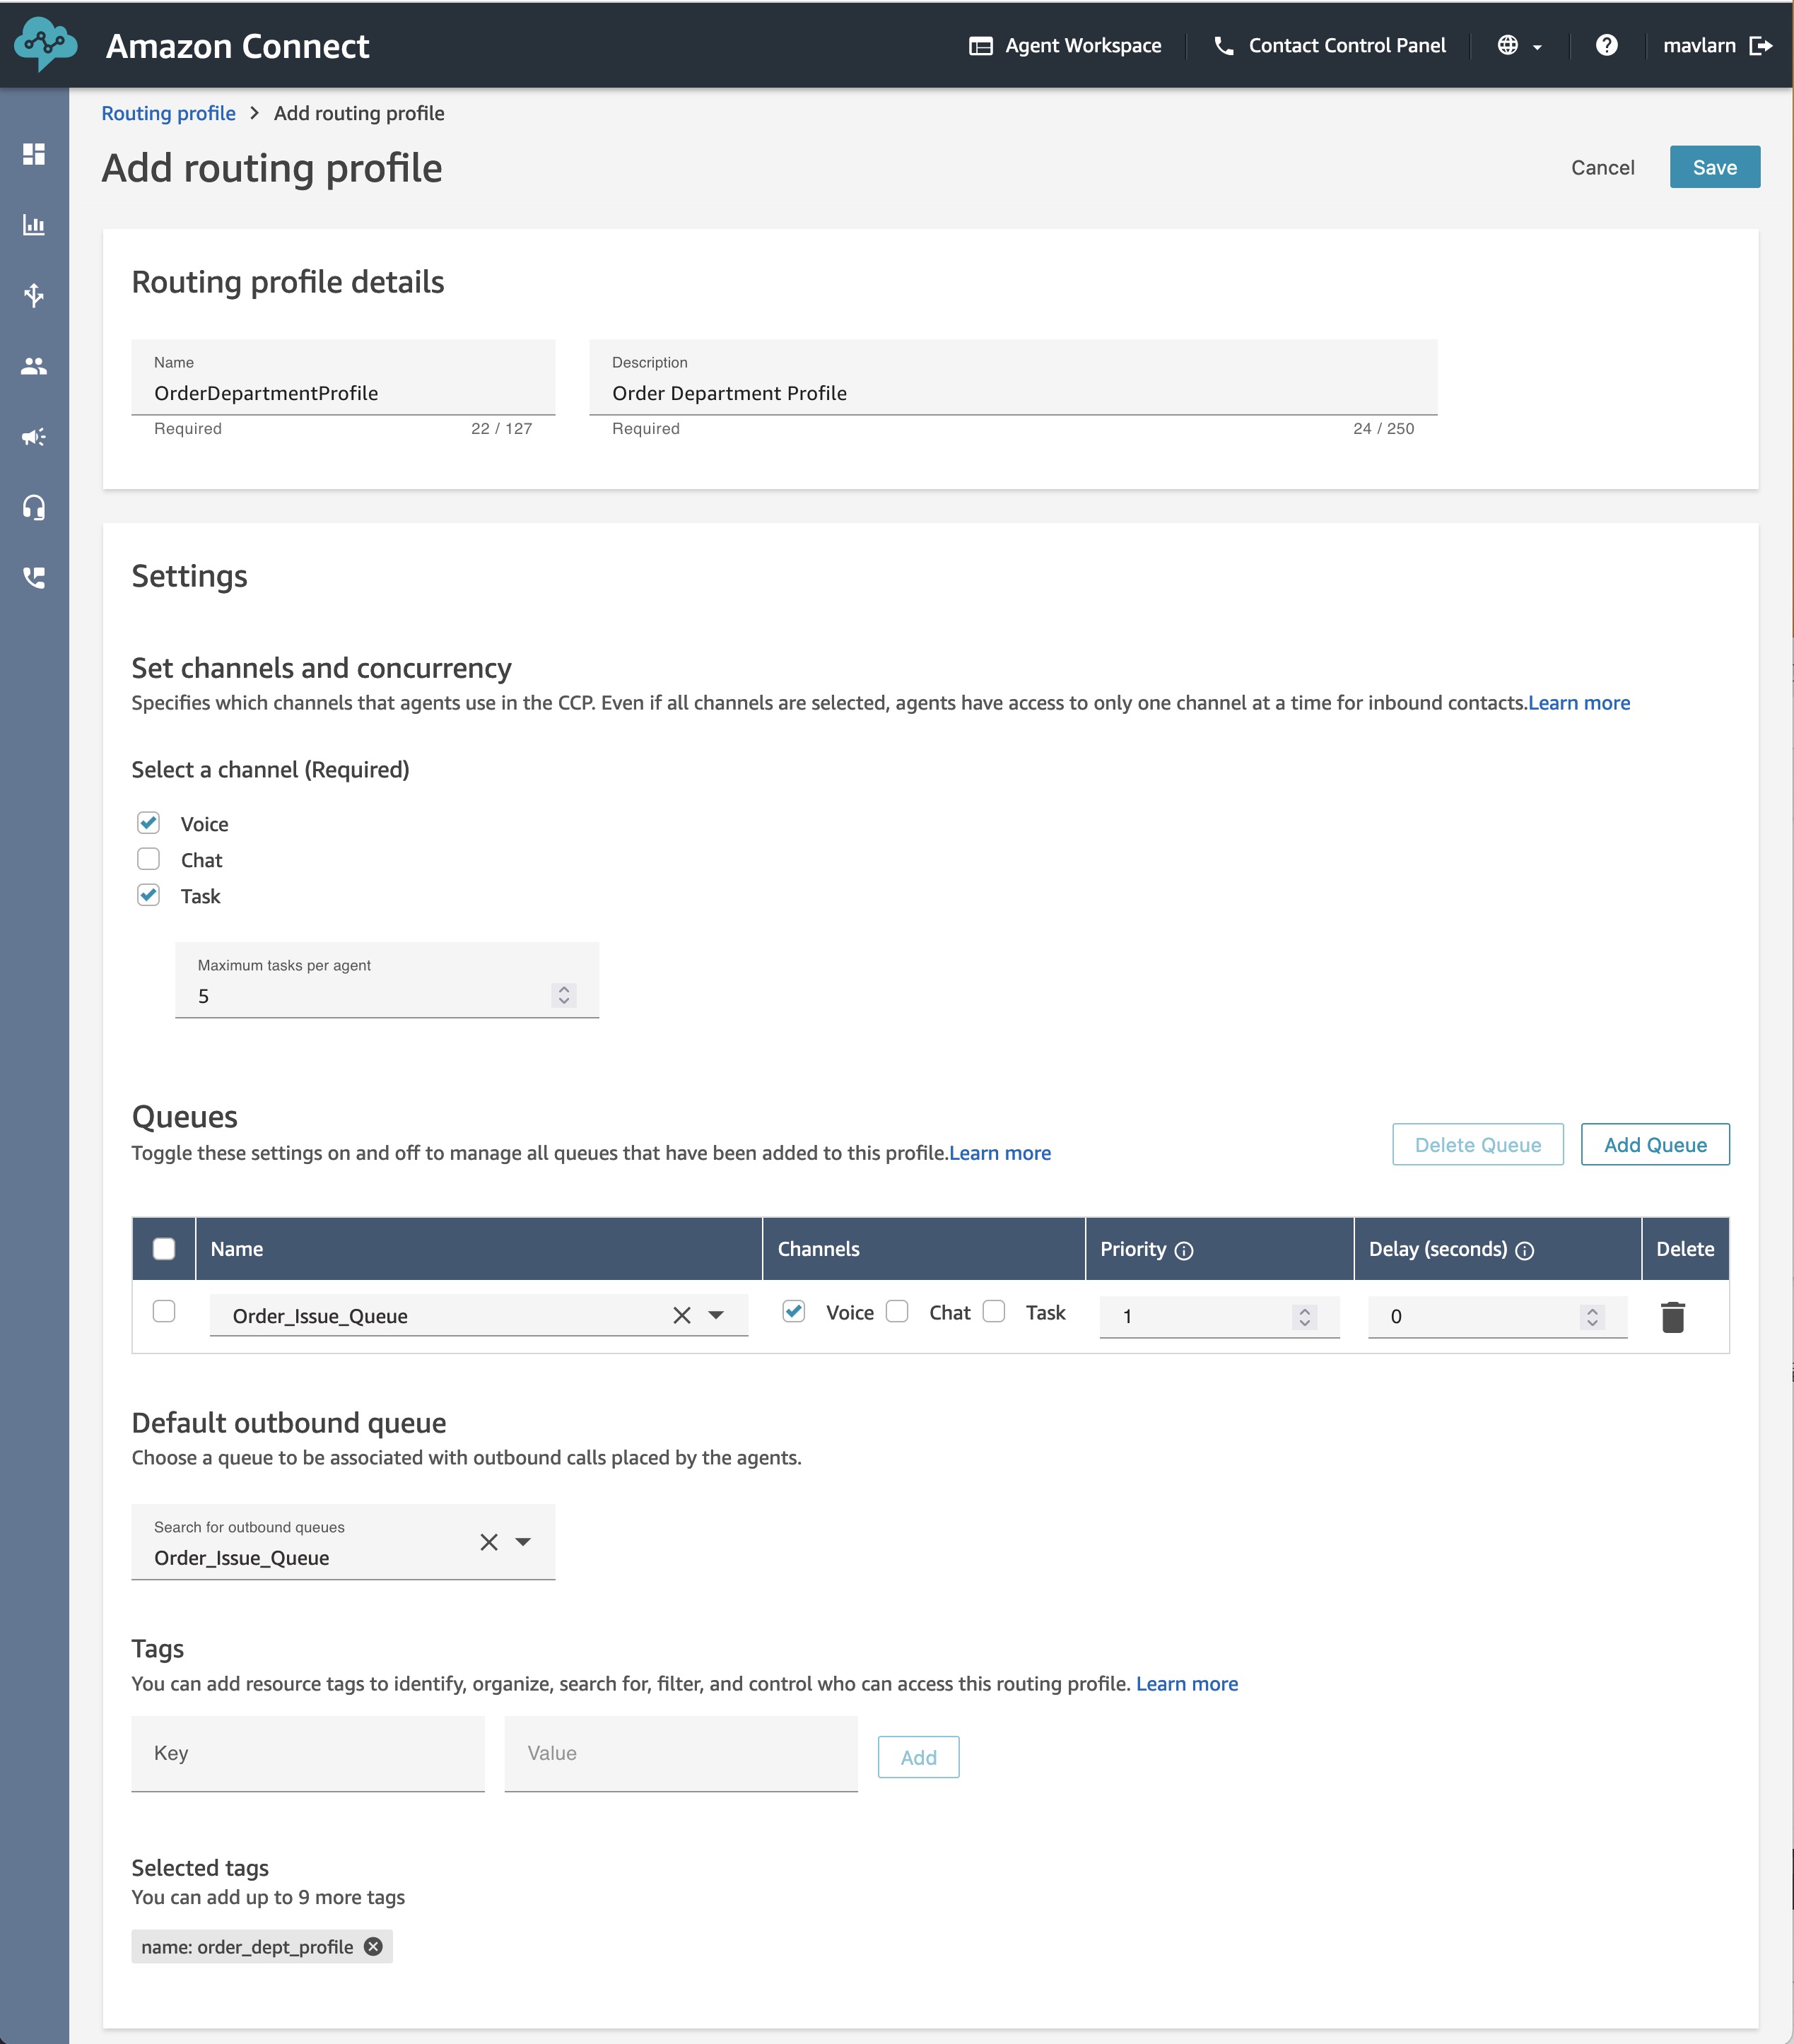Image resolution: width=1794 pixels, height=2044 pixels.
Task: Click the help question mark icon
Action: point(1606,45)
